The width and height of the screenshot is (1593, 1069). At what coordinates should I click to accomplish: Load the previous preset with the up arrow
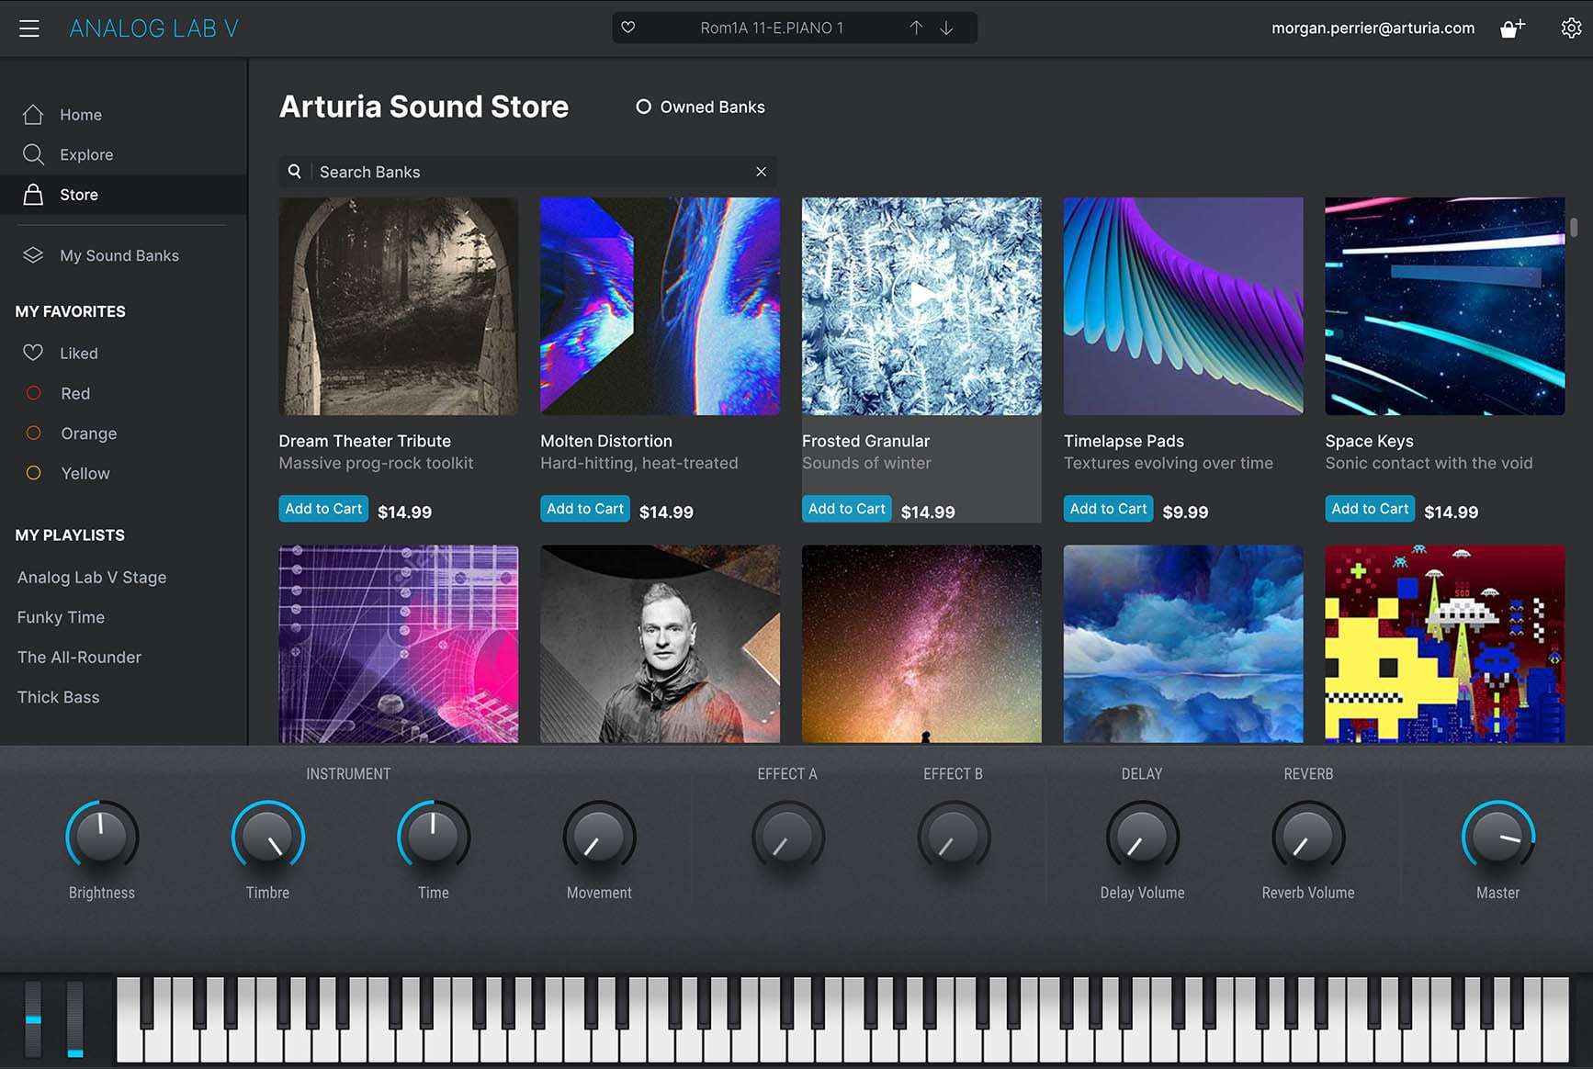pyautogui.click(x=916, y=28)
